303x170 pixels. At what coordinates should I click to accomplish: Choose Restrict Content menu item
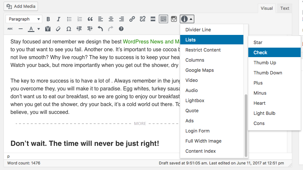(212, 50)
